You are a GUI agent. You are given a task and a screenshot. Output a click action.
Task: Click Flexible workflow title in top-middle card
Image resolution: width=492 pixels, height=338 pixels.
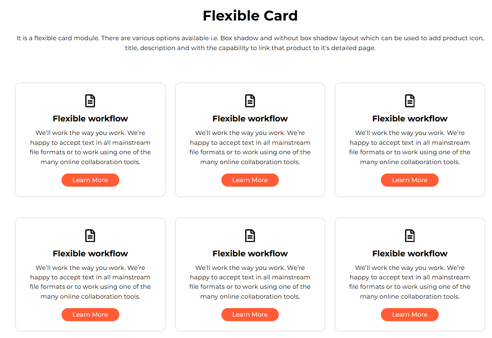(250, 119)
